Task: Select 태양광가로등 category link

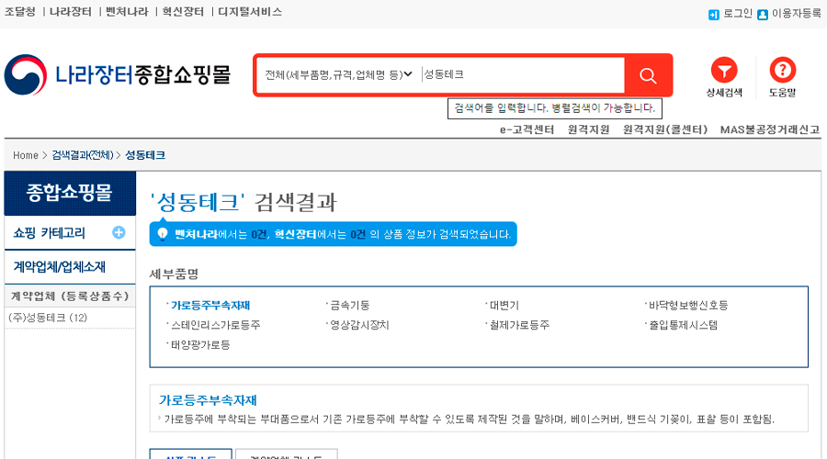Action: click(x=200, y=345)
